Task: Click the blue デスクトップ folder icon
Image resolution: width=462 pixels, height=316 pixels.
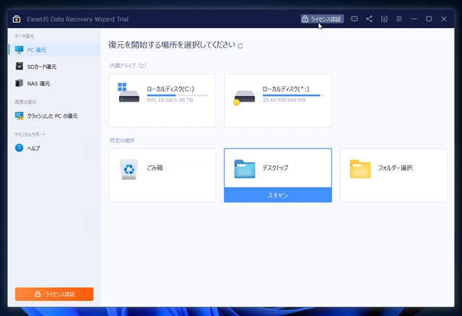Action: 245,169
